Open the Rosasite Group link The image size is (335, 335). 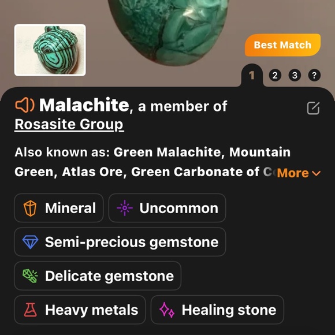(x=69, y=125)
